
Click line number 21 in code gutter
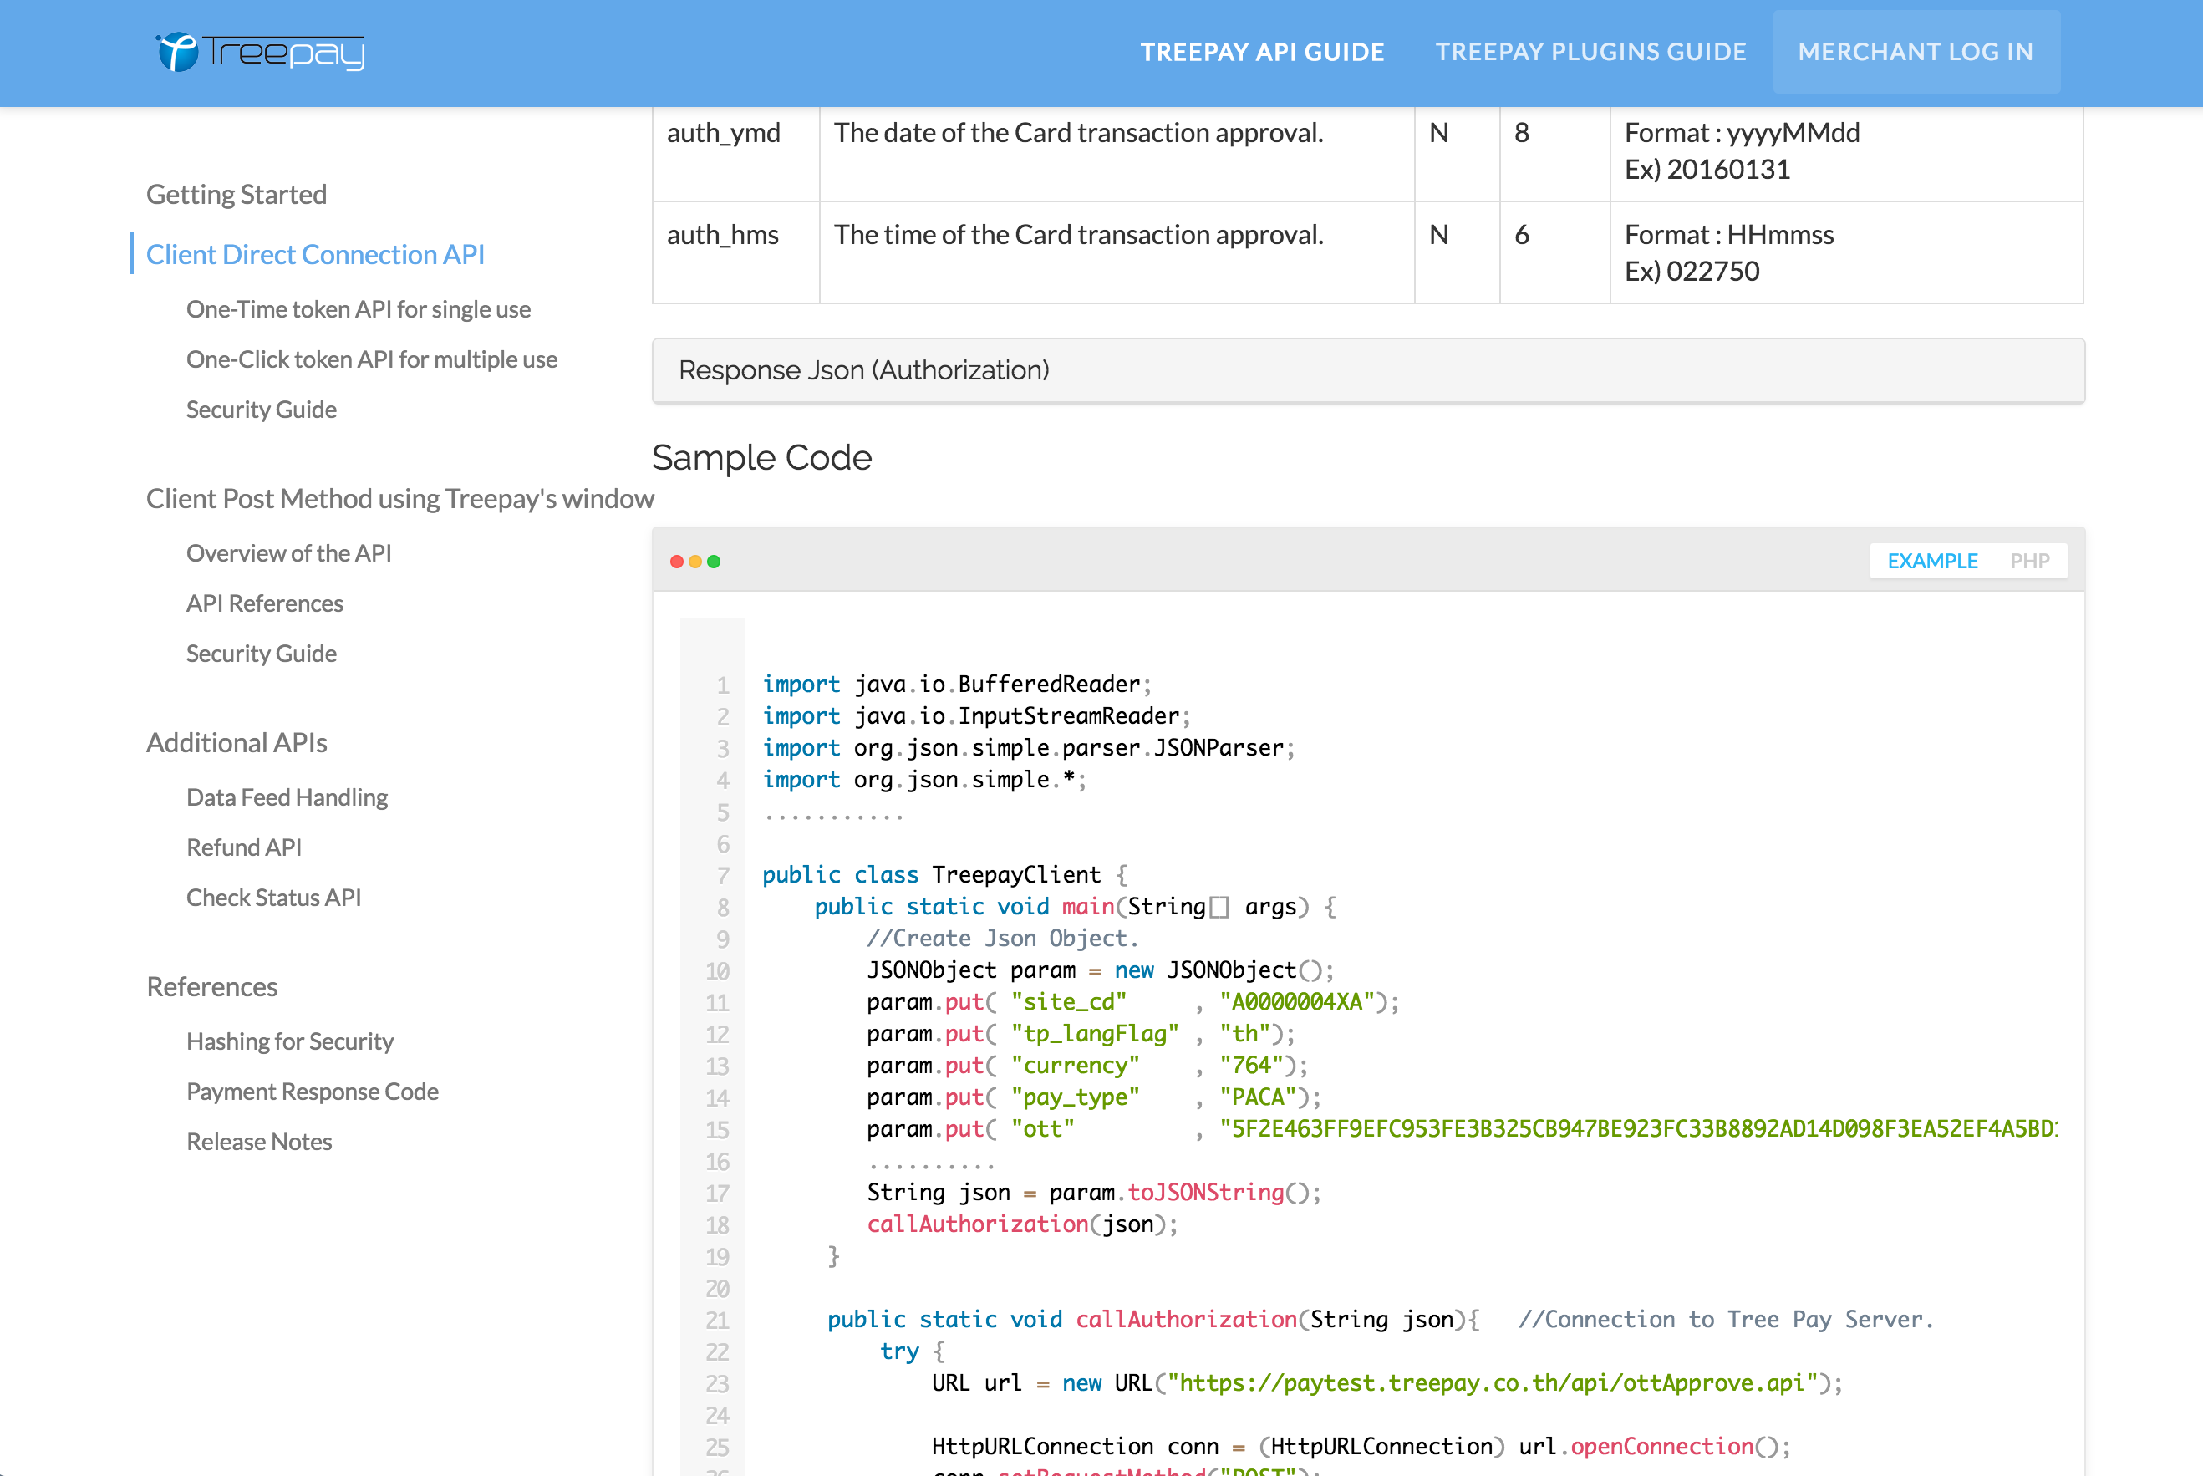717,1320
